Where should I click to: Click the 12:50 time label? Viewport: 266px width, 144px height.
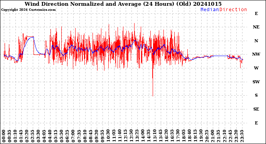pyautogui.click(x=131, y=136)
